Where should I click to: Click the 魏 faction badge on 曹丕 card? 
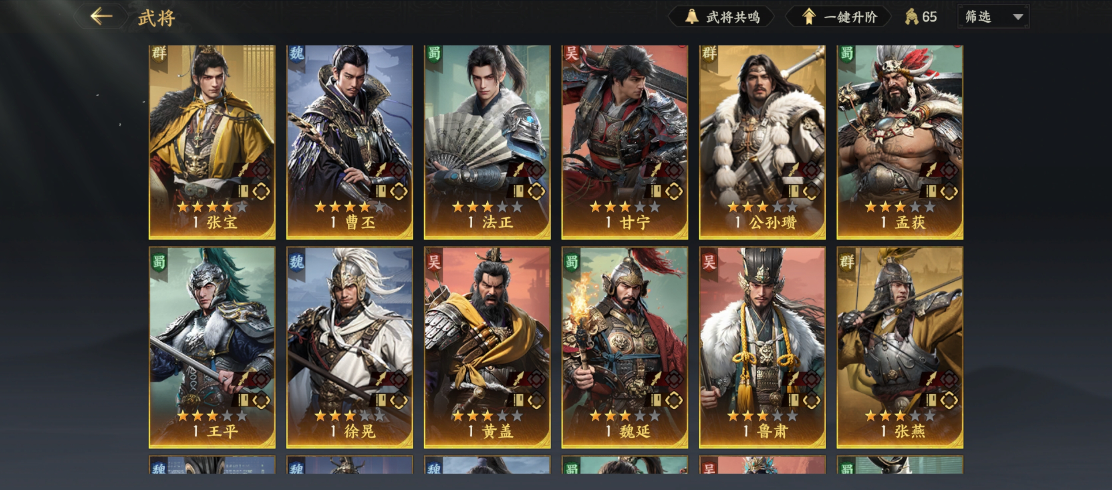coord(296,54)
